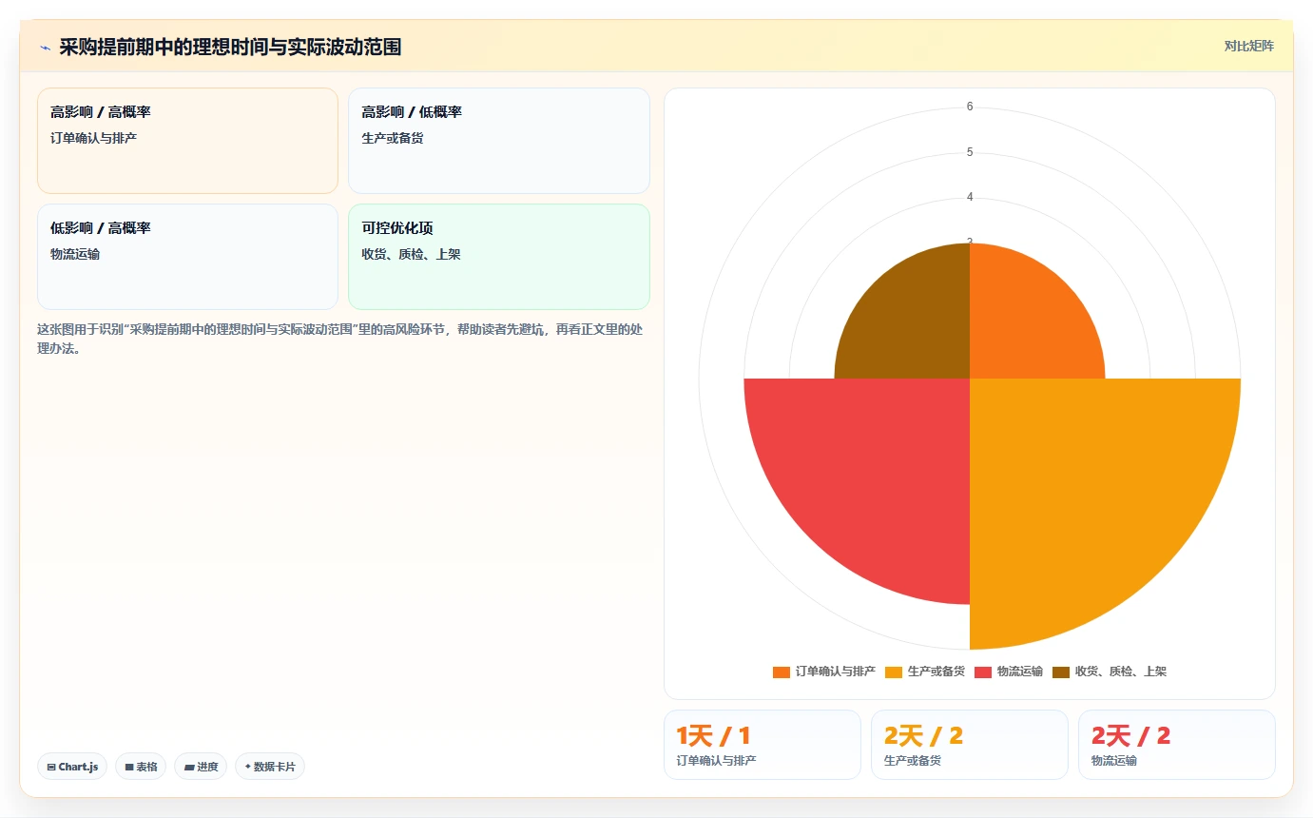Click the 数据卡片 tag chip
Screen dimensions: 1313x818
coord(270,767)
